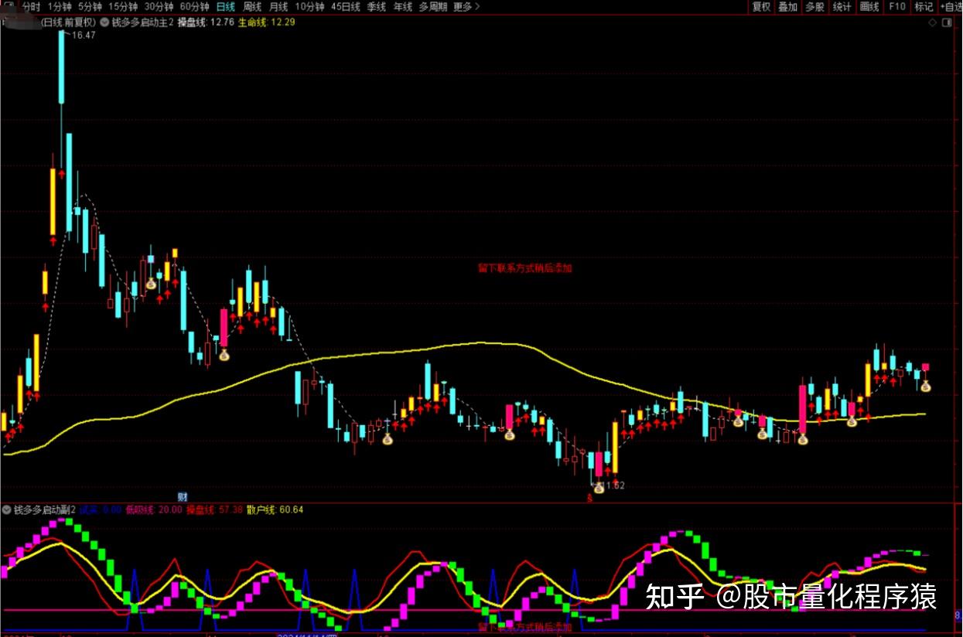This screenshot has width=963, height=637.
Task: Switch to the 年线 yearly tab
Action: (403, 6)
